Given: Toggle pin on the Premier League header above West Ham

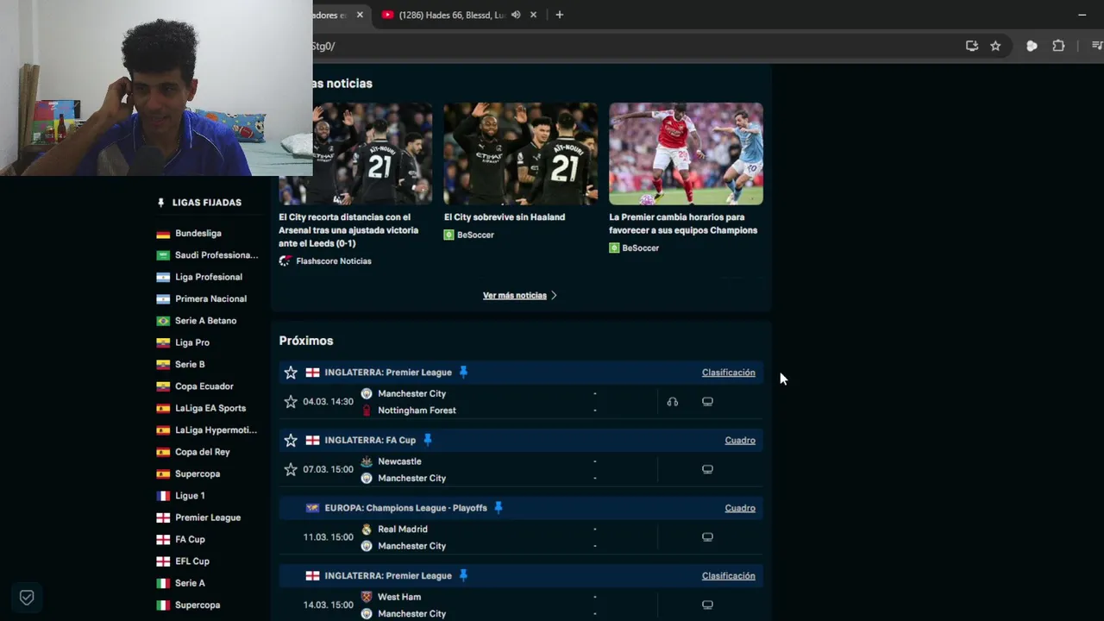Looking at the screenshot, I should (463, 575).
